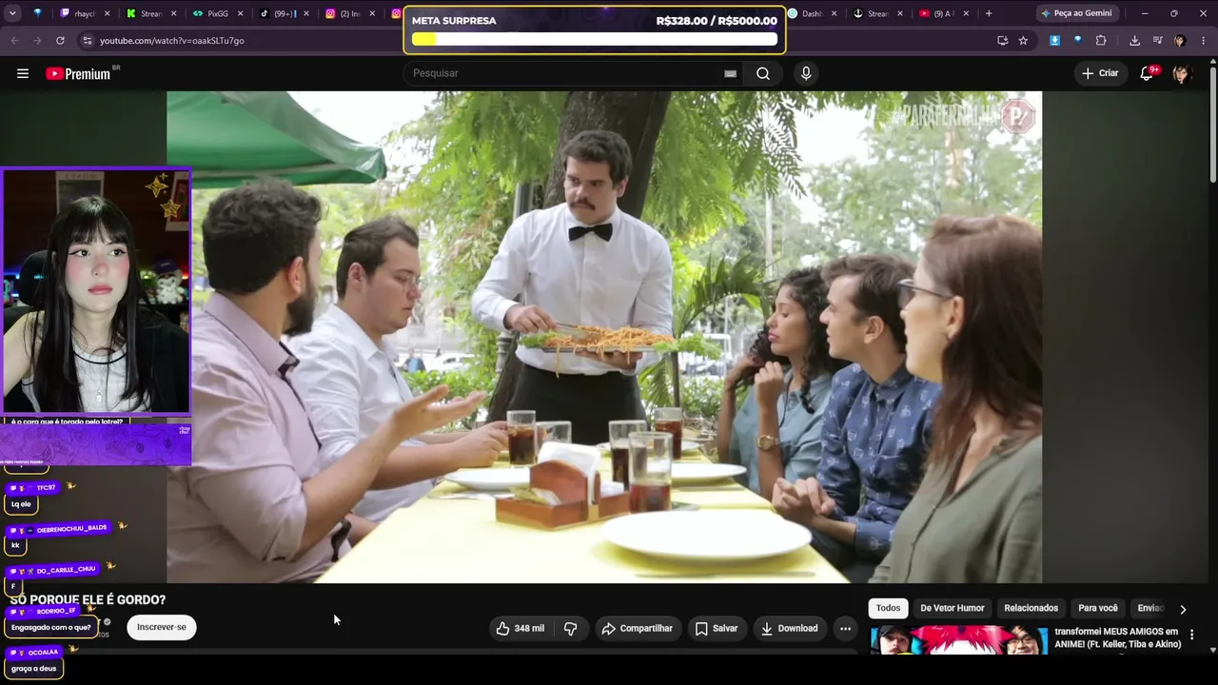Open the media controls music icon
1218x685 pixels.
(1157, 41)
